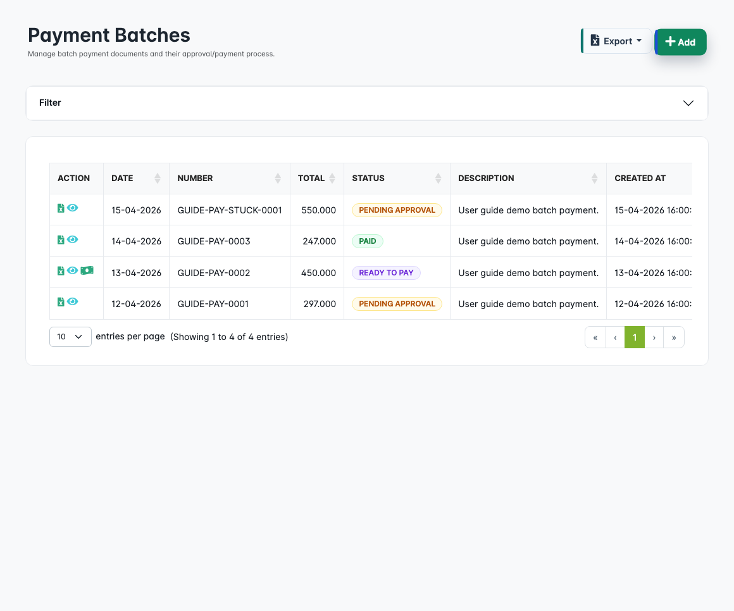Screen dimensions: 734x611
Task: View GUIDE-PAY-0002 details via eye icon
Action: [x=73, y=270]
